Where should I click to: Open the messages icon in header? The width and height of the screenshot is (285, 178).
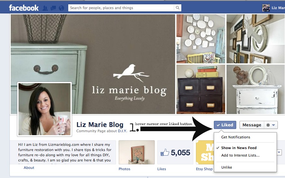53,8
